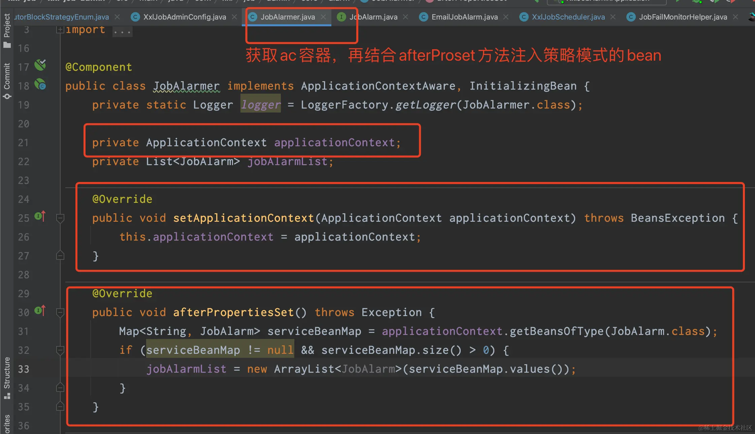This screenshot has height=434, width=755.
Task: Click implements-method gutter icon on line 30
Action: click(40, 311)
